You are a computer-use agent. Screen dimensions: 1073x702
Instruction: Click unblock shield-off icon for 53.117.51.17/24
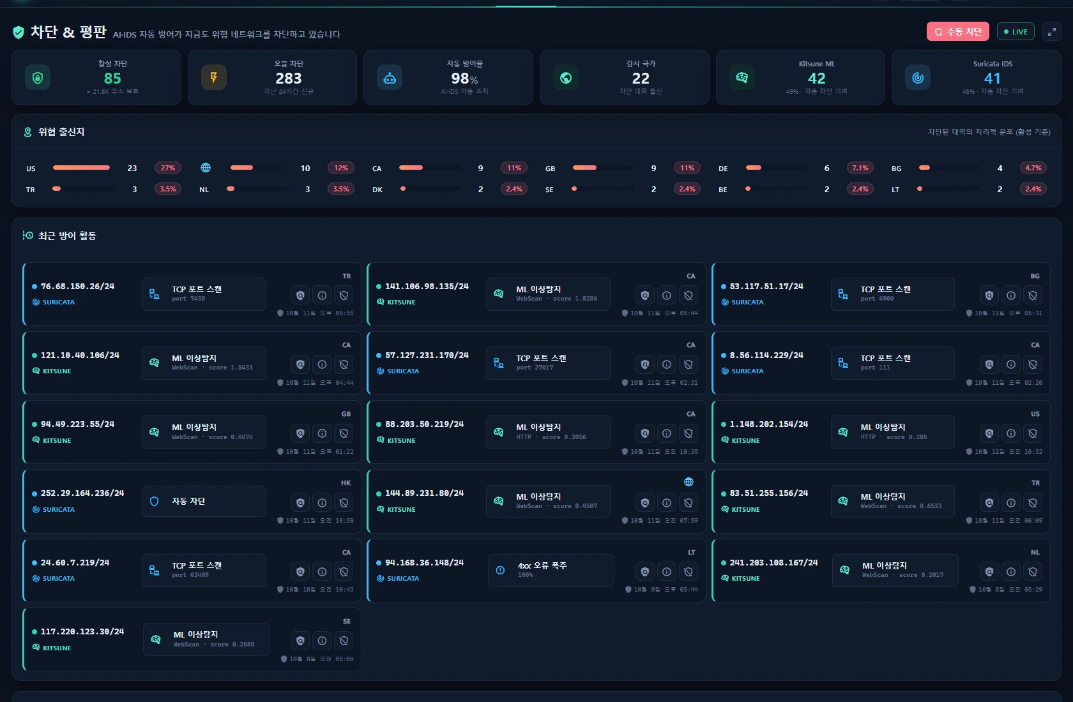coord(1033,295)
